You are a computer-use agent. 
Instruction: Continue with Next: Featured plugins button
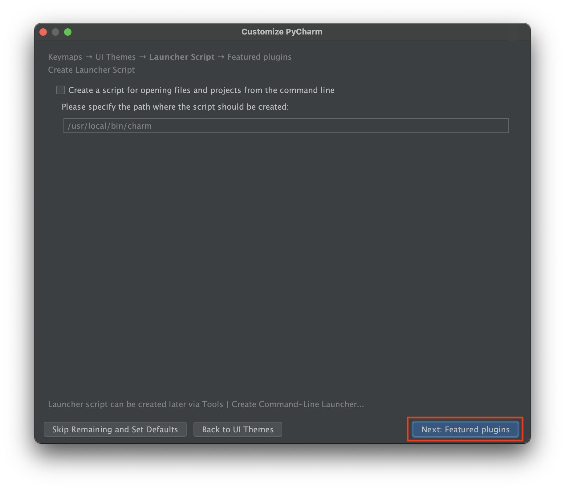[465, 429]
